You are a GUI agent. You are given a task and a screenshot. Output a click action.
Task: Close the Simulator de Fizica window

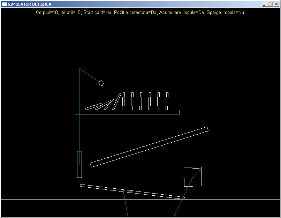click(276, 4)
